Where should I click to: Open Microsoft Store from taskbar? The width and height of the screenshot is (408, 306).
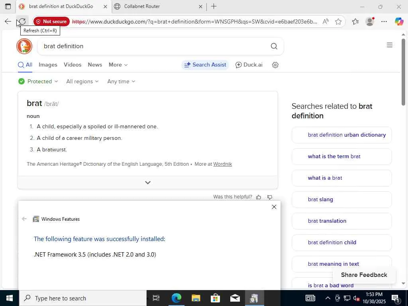215,298
